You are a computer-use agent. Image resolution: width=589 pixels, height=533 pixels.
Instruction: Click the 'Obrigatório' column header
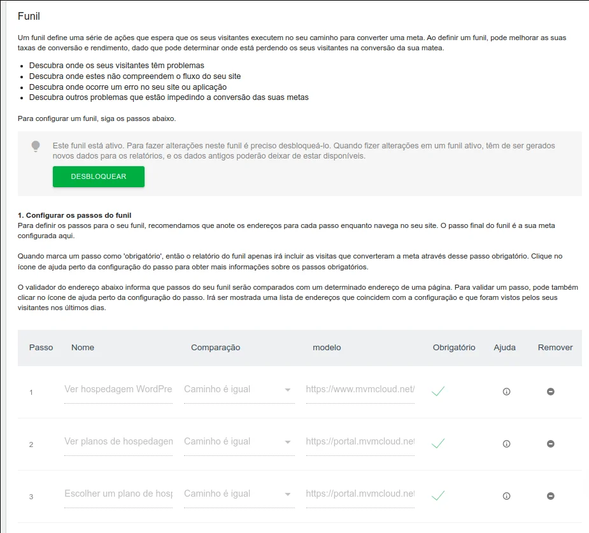click(454, 348)
